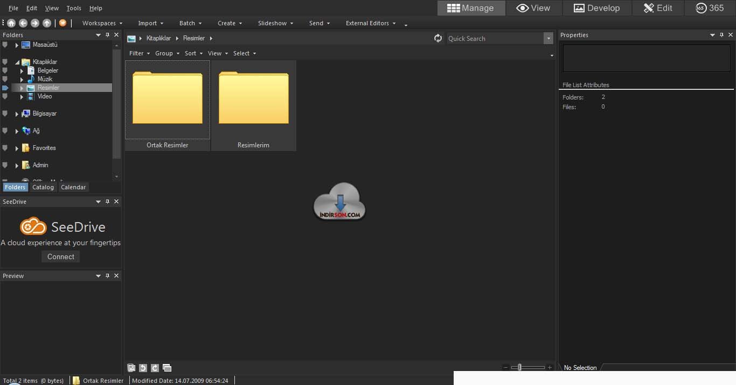Screen dimensions: 736x385
Task: Collapse the Kitaplıklar tree node
Action: (17, 62)
